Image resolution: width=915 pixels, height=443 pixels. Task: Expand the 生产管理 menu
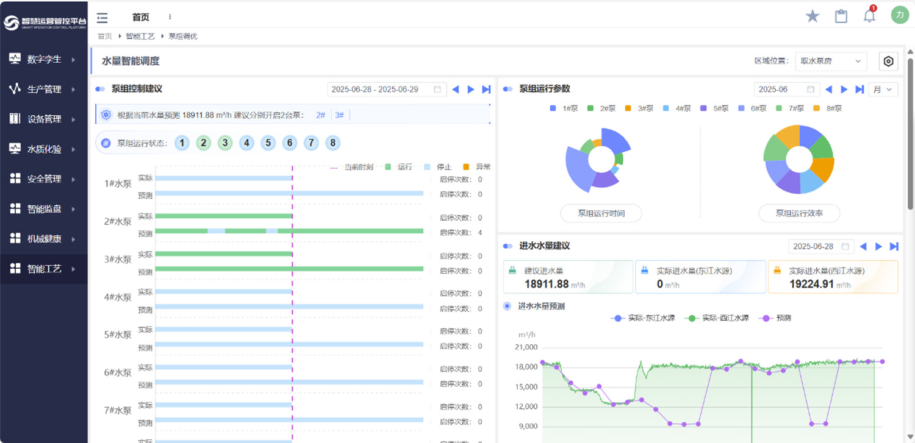pyautogui.click(x=73, y=90)
